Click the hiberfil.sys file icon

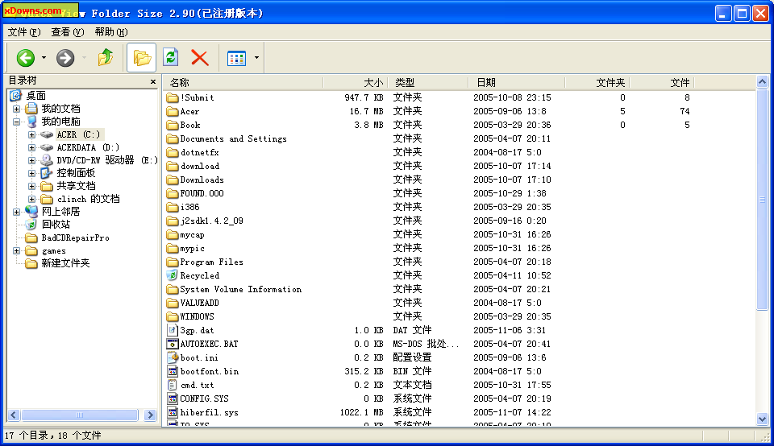tap(173, 412)
